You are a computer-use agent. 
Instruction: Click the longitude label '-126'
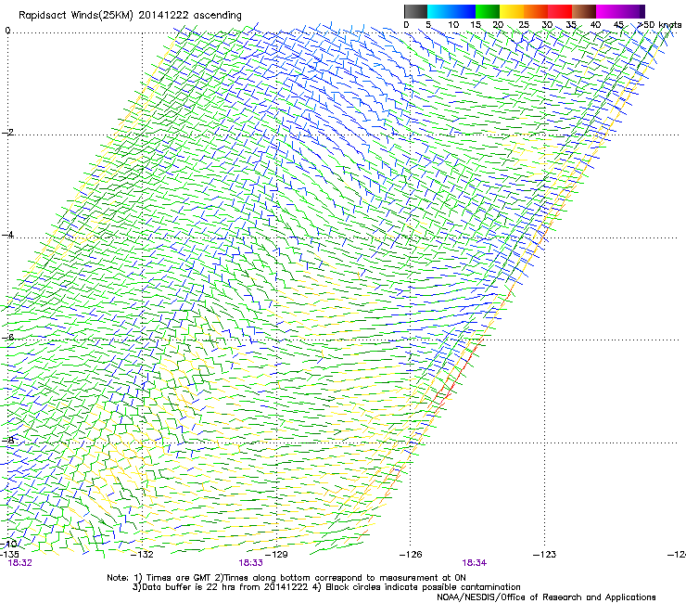point(411,555)
